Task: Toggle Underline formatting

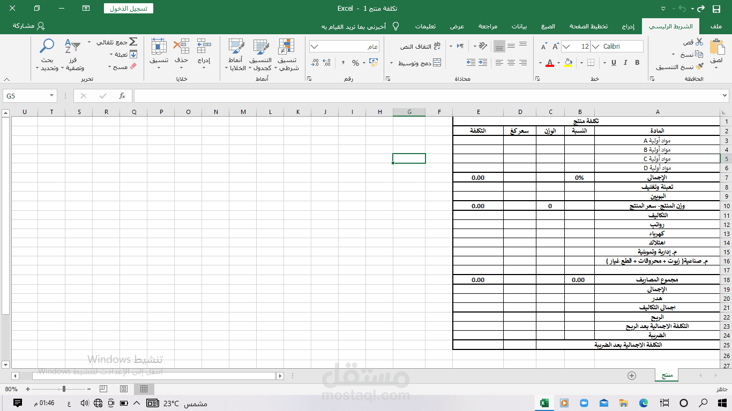Action: [x=613, y=63]
